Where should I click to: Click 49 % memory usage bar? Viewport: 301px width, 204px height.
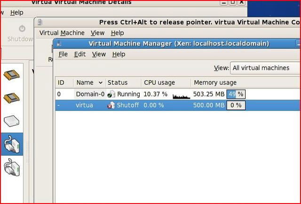click(x=236, y=94)
